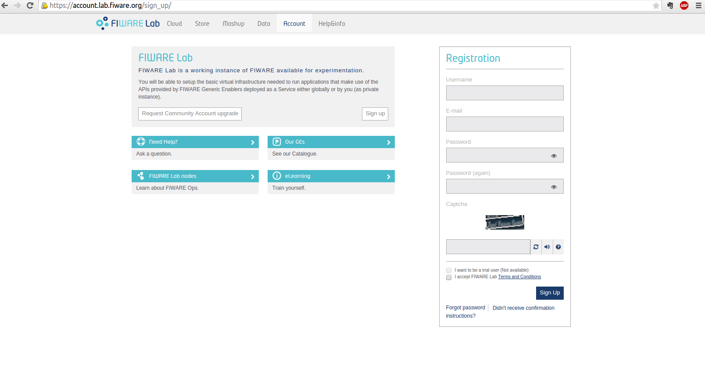Open the Adblock Plus extension icon

point(684,6)
